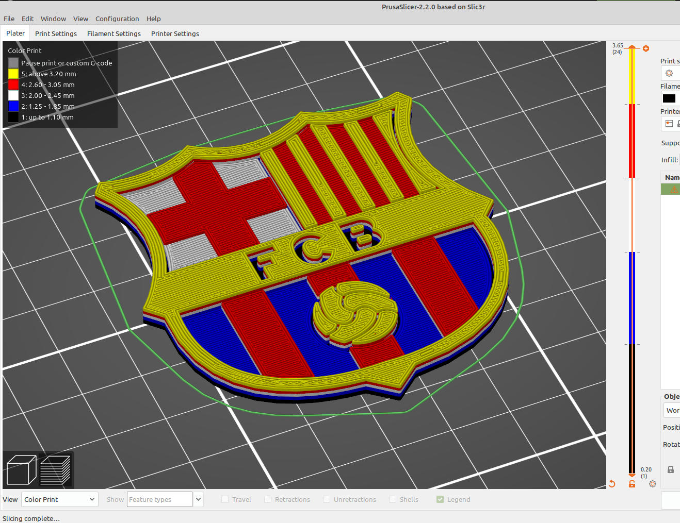Open the Configuration menu
The height and width of the screenshot is (523, 680).
click(x=117, y=19)
